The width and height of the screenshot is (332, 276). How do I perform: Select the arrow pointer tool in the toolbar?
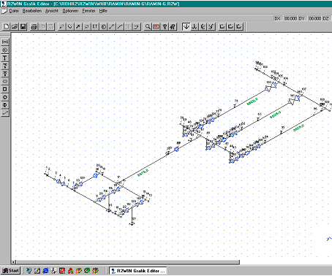tap(78, 26)
